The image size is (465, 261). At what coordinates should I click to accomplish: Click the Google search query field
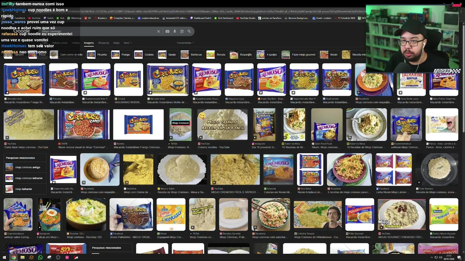[x=98, y=32]
